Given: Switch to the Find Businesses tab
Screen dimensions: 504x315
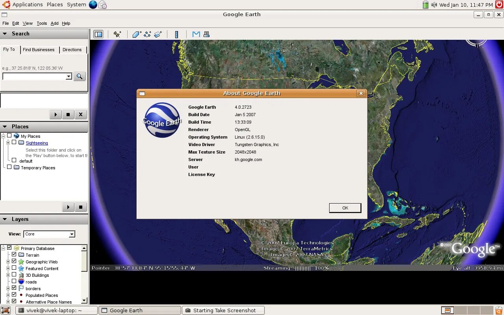Looking at the screenshot, I should click(x=39, y=50).
